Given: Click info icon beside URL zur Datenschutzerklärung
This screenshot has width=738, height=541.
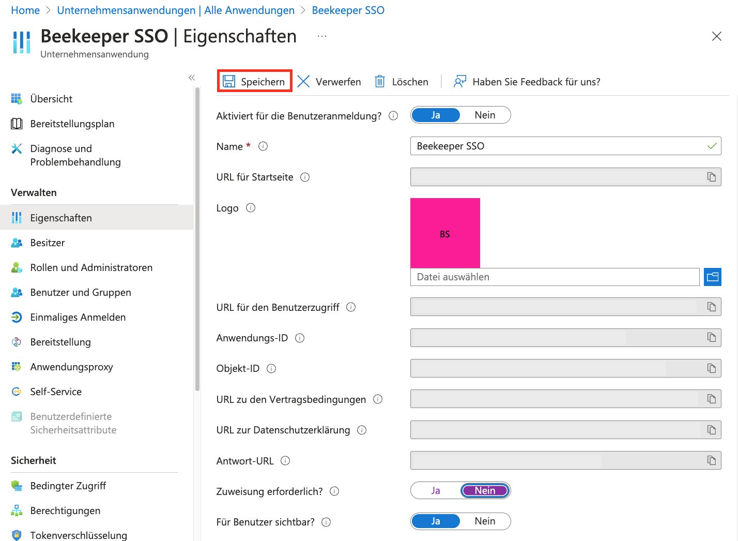Looking at the screenshot, I should coord(362,430).
